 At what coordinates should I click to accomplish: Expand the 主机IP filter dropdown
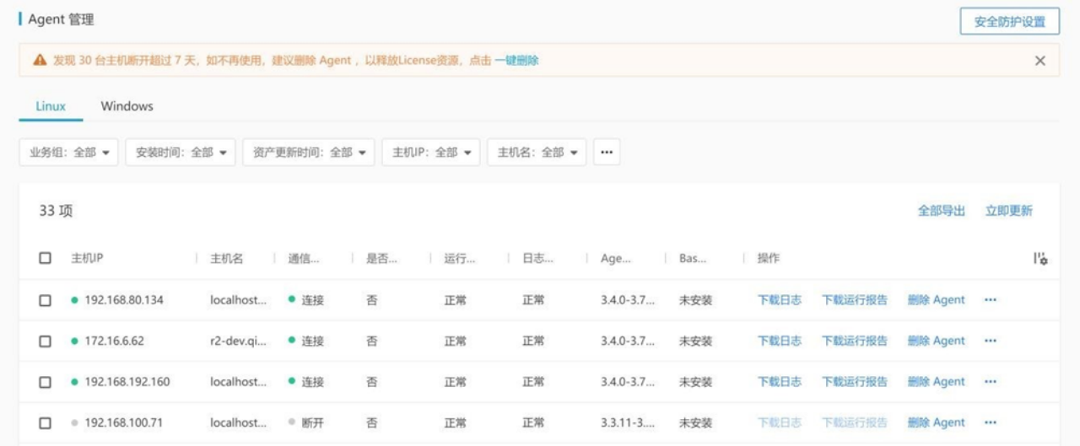click(430, 153)
